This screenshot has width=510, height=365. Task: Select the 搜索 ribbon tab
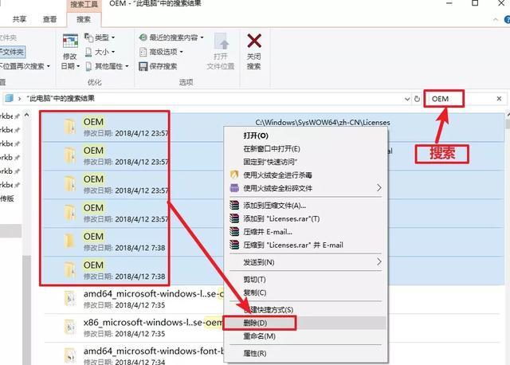[84, 19]
